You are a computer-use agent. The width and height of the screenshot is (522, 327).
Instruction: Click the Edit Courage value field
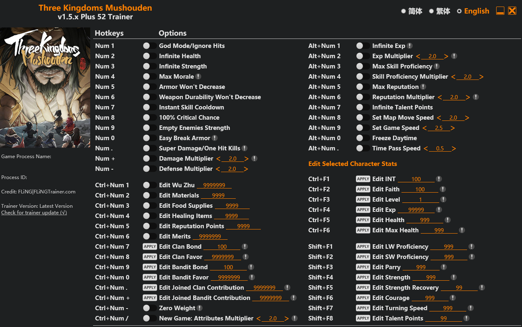(430, 298)
